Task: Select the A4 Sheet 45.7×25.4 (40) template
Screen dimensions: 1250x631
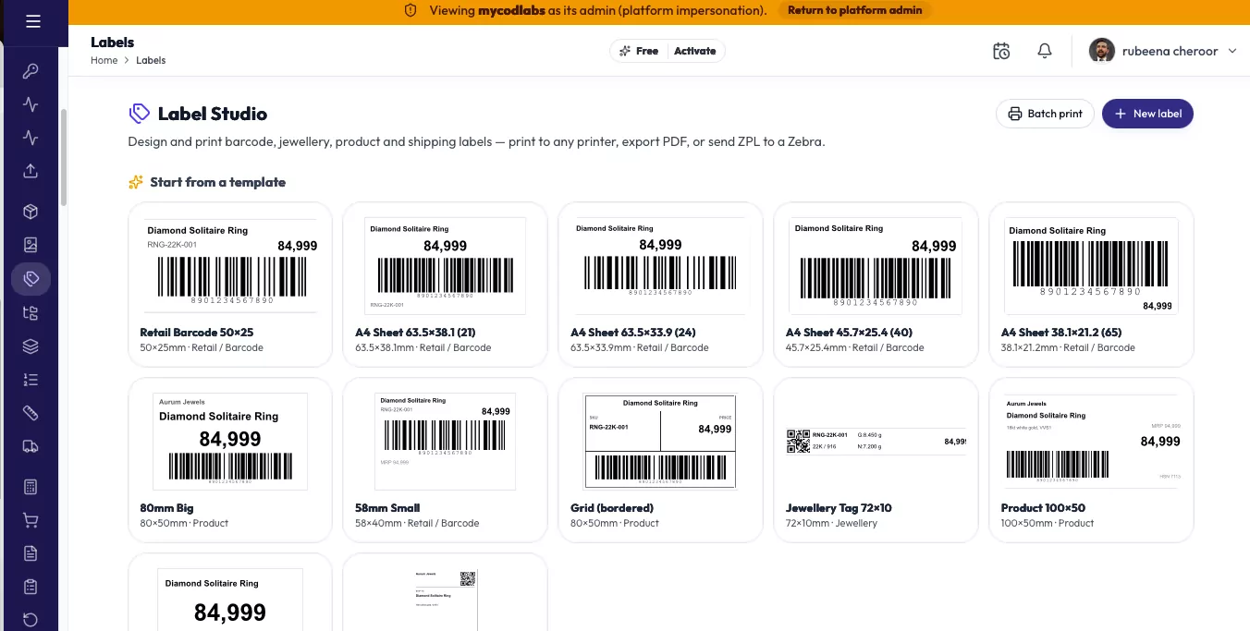Action: pos(876,285)
